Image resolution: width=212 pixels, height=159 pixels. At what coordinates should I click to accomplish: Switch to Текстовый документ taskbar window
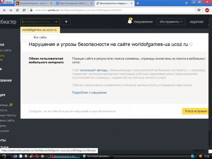[x=97, y=156]
